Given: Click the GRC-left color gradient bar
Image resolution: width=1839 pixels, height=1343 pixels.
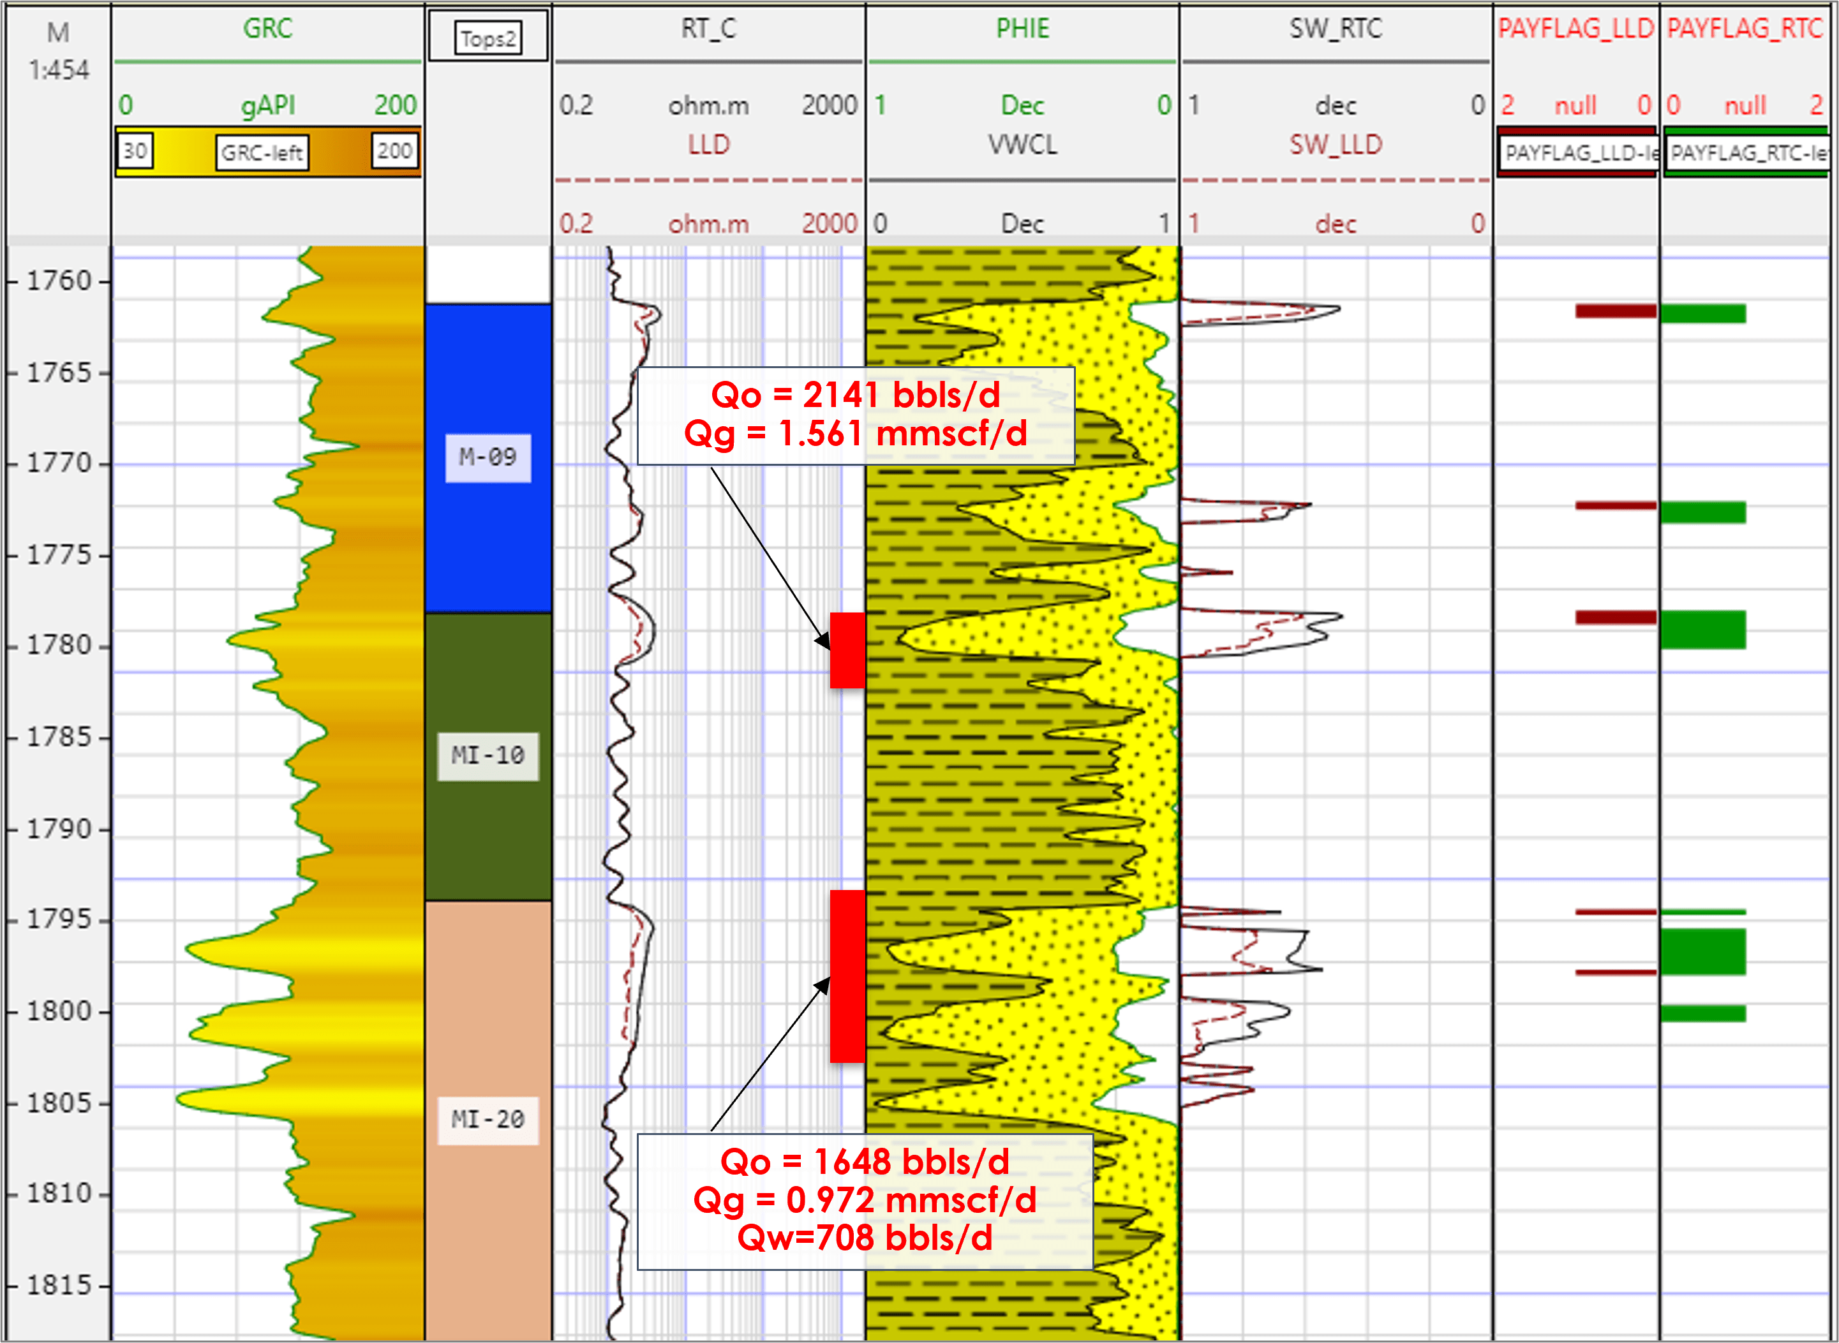Looking at the screenshot, I should (267, 151).
